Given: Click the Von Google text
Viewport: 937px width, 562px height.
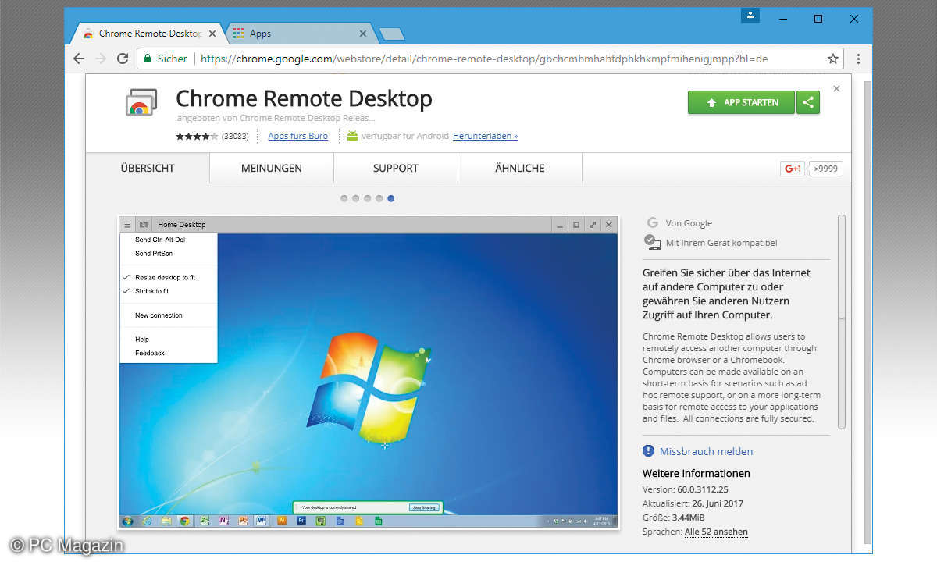Looking at the screenshot, I should click(689, 223).
